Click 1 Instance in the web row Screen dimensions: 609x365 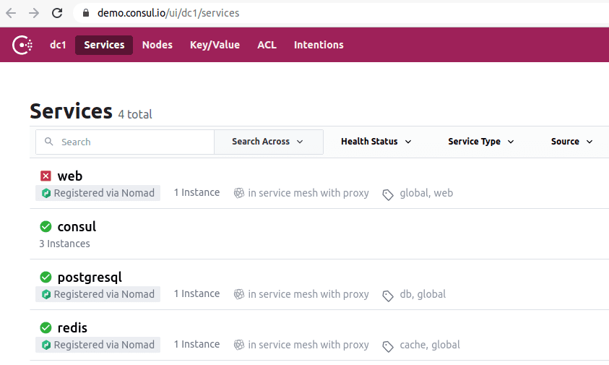pyautogui.click(x=196, y=192)
